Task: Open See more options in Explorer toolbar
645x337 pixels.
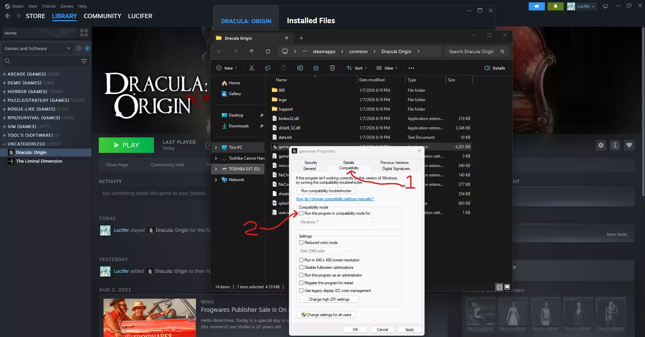Action: click(411, 68)
